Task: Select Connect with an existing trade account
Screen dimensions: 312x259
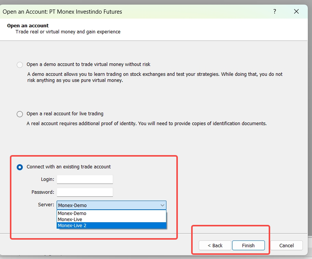Action: coord(20,167)
